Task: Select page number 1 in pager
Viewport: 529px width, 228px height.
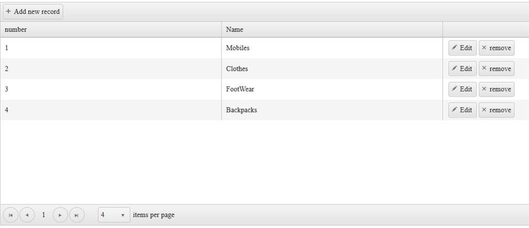Action: pyautogui.click(x=43, y=215)
